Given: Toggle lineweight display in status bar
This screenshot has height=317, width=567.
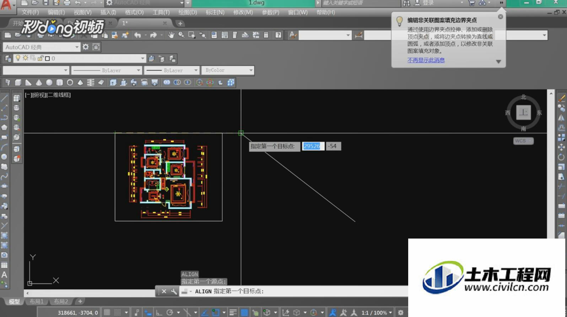Looking at the screenshot, I should 233,312.
